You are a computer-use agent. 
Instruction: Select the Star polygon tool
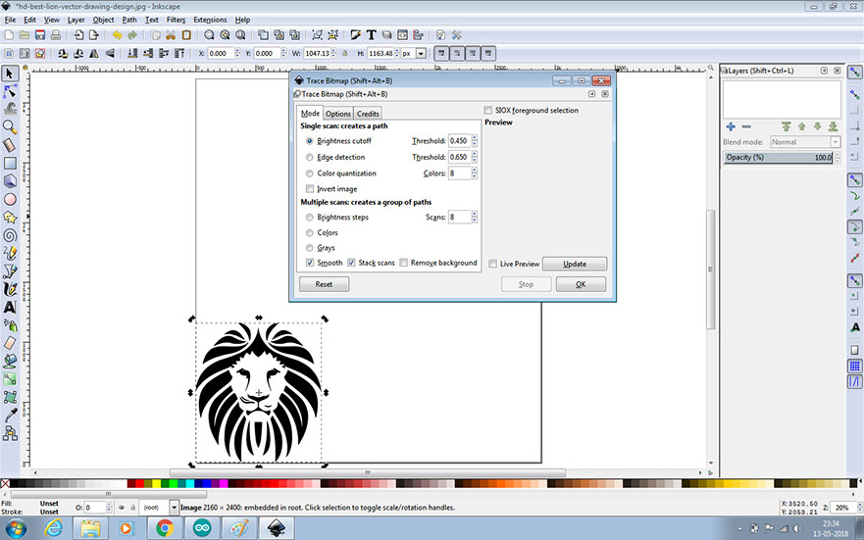pyautogui.click(x=10, y=218)
